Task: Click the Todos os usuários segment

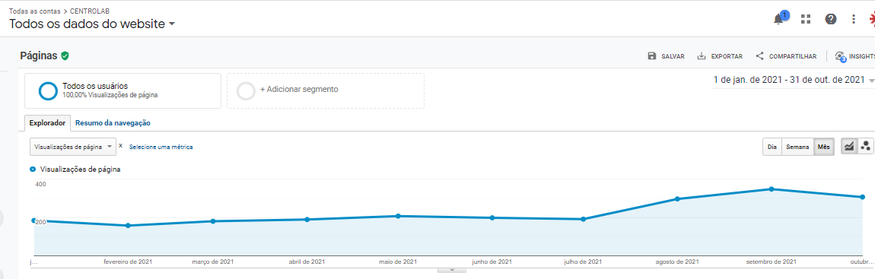Action: tap(123, 90)
